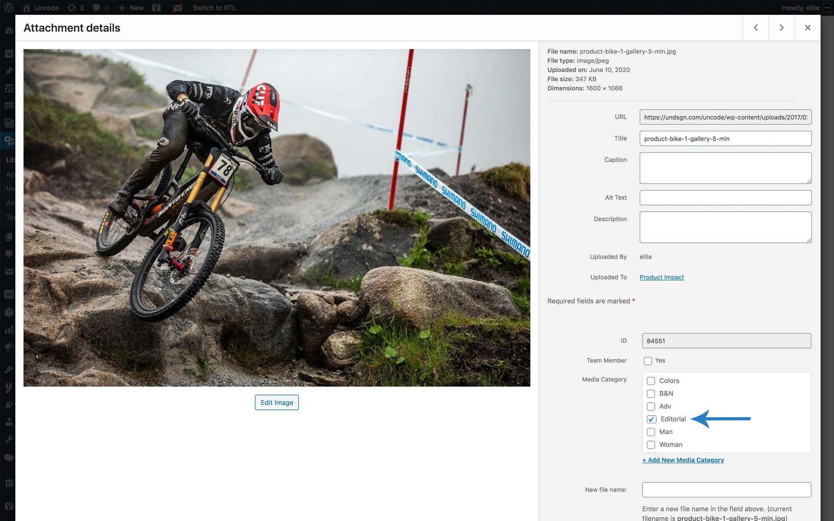The width and height of the screenshot is (834, 521).
Task: Click the crossed-out mail icon
Action: (x=177, y=8)
